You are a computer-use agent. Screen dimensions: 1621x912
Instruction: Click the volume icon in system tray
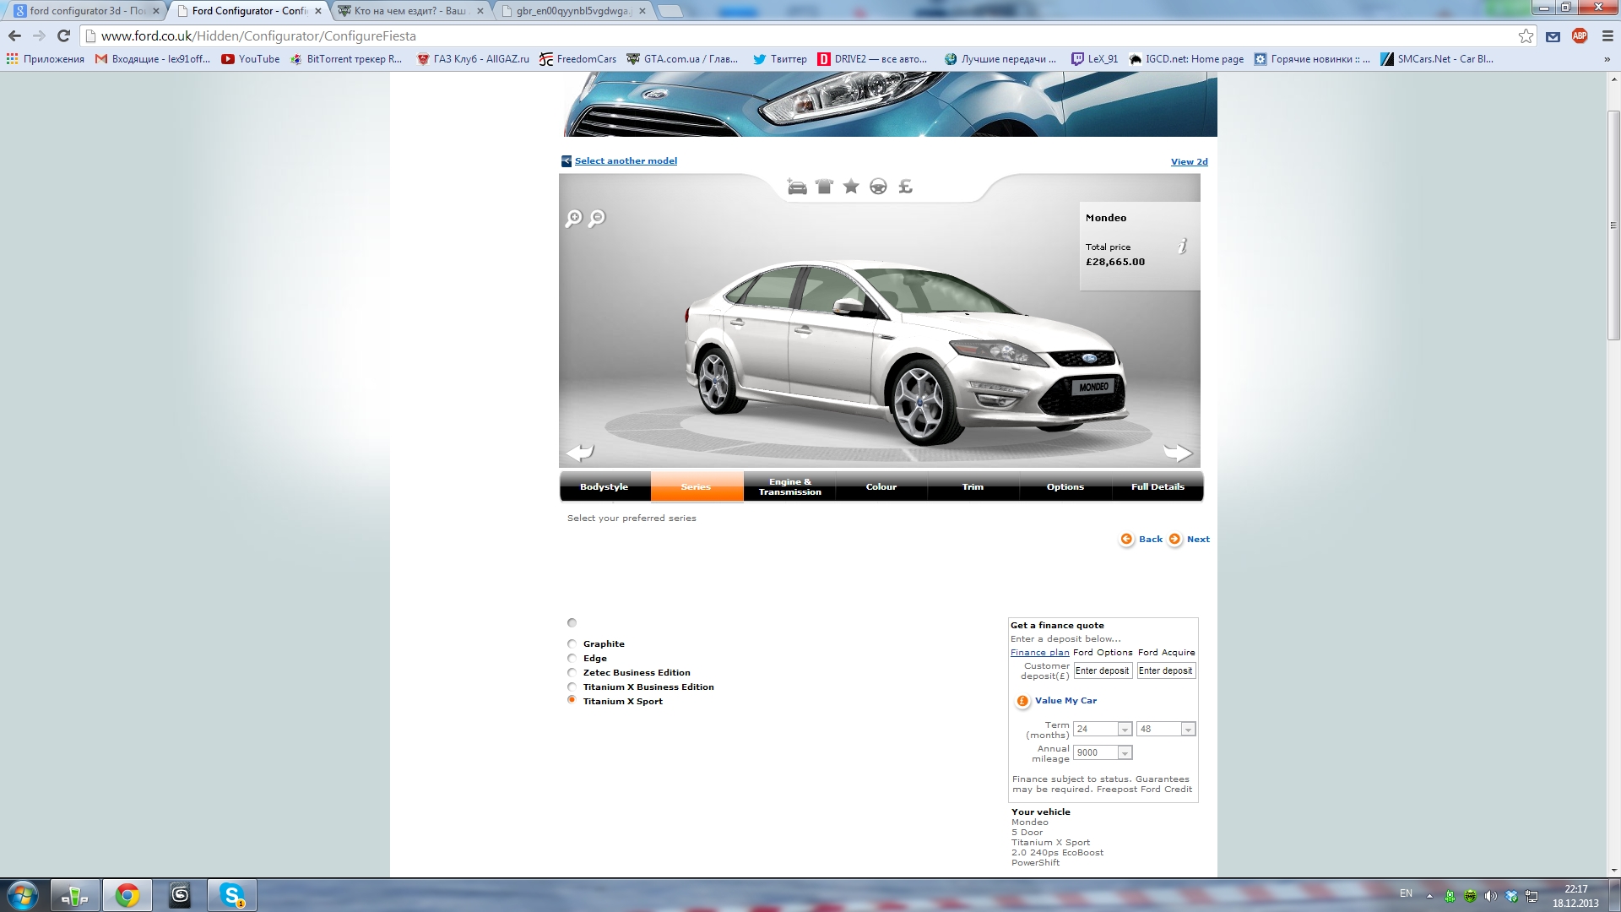click(x=1491, y=896)
